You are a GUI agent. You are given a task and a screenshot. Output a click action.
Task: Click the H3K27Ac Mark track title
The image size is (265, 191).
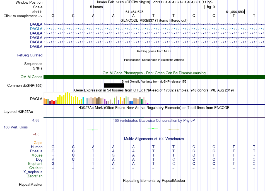154,108
